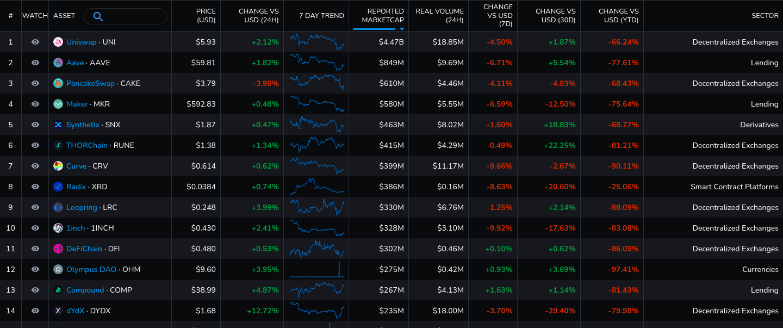The height and width of the screenshot is (328, 783).
Task: Open the Compound asset link
Action: point(85,290)
